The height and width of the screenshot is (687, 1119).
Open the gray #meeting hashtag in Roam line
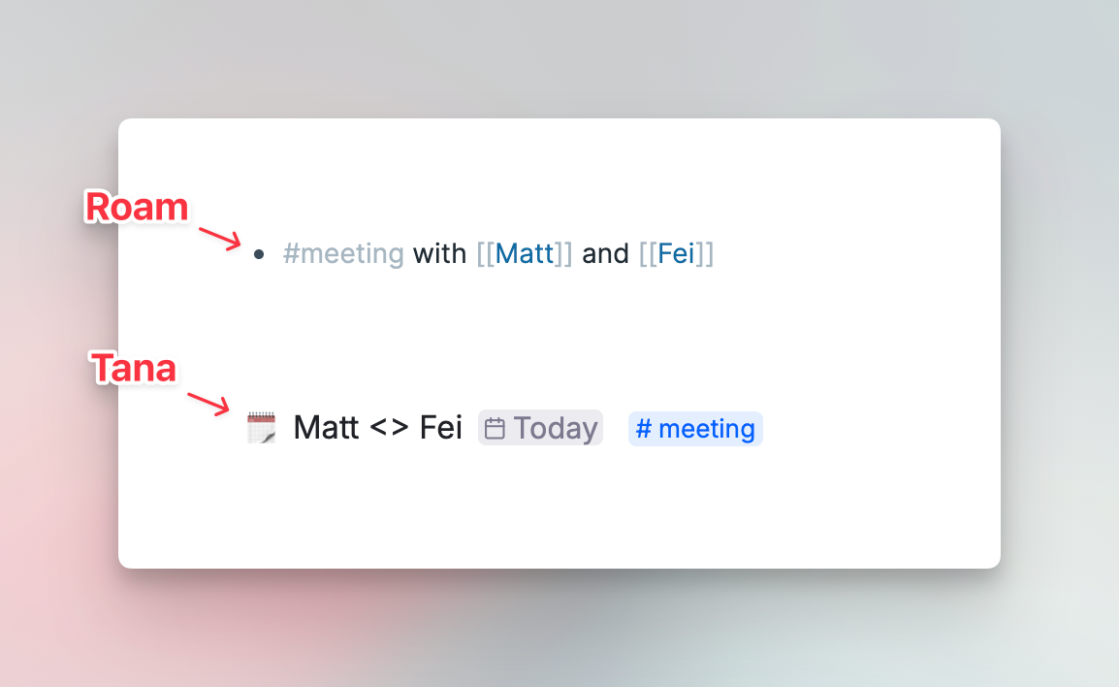click(x=343, y=253)
